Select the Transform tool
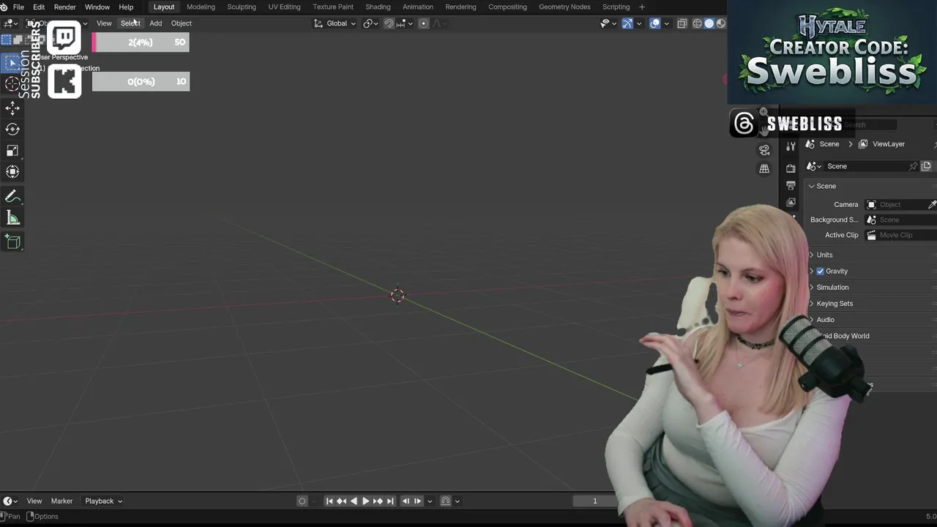 pos(12,172)
